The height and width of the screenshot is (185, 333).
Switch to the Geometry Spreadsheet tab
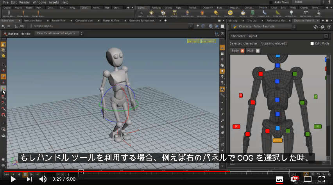coord(142,21)
